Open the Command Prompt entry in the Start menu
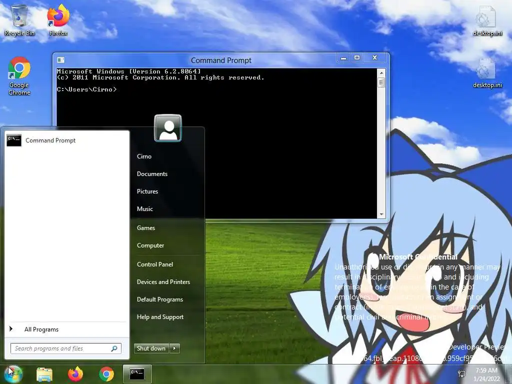 [67, 140]
